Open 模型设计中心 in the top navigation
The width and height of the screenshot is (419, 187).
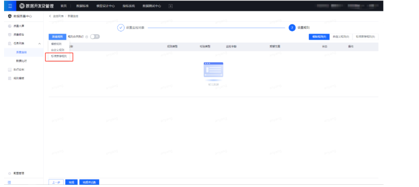pos(105,6)
